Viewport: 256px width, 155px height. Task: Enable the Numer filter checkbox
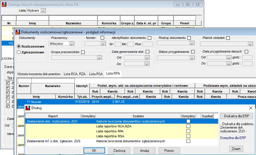point(102,38)
